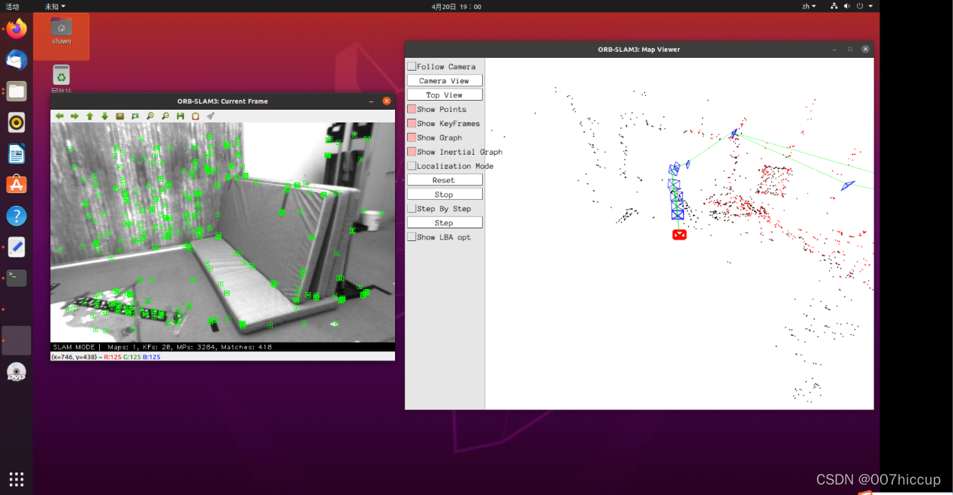Open Ubuntu Software from the dock
Screen dimensions: 953x495
17,185
